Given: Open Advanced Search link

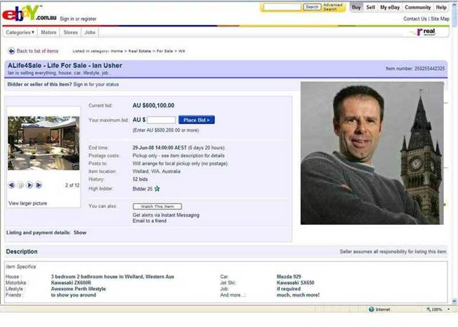Looking at the screenshot, I should [333, 7].
